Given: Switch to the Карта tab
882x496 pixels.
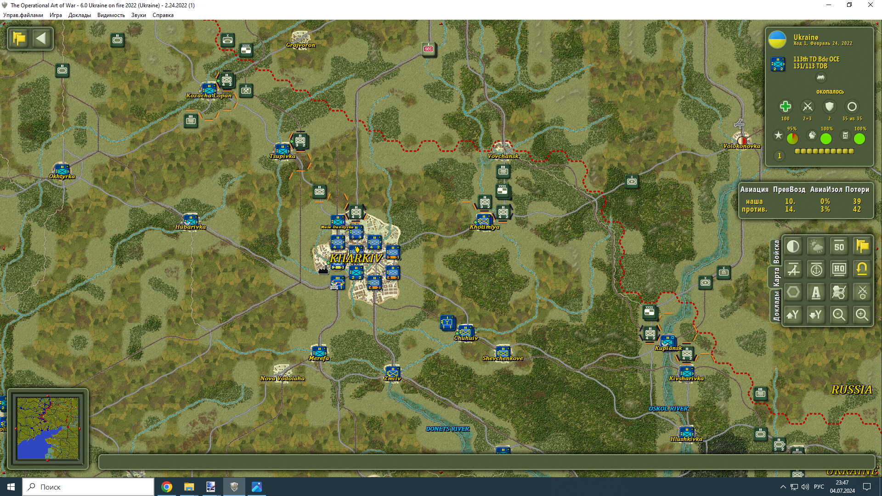Looking at the screenshot, I should [x=776, y=277].
